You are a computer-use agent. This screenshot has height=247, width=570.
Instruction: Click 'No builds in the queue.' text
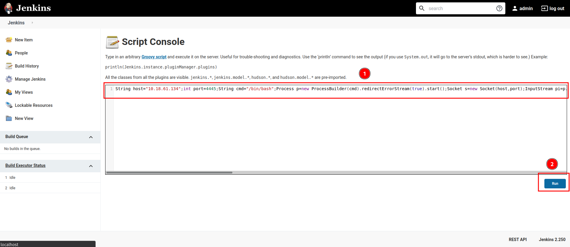pos(22,149)
